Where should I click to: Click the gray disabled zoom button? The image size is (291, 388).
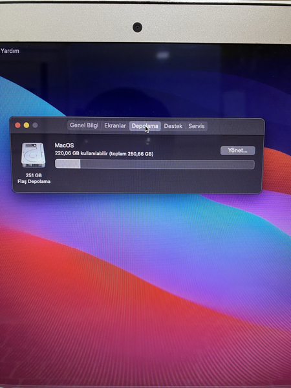35,125
